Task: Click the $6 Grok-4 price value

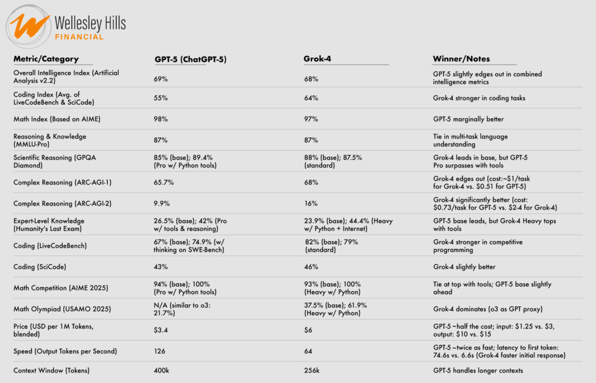Action: point(308,330)
